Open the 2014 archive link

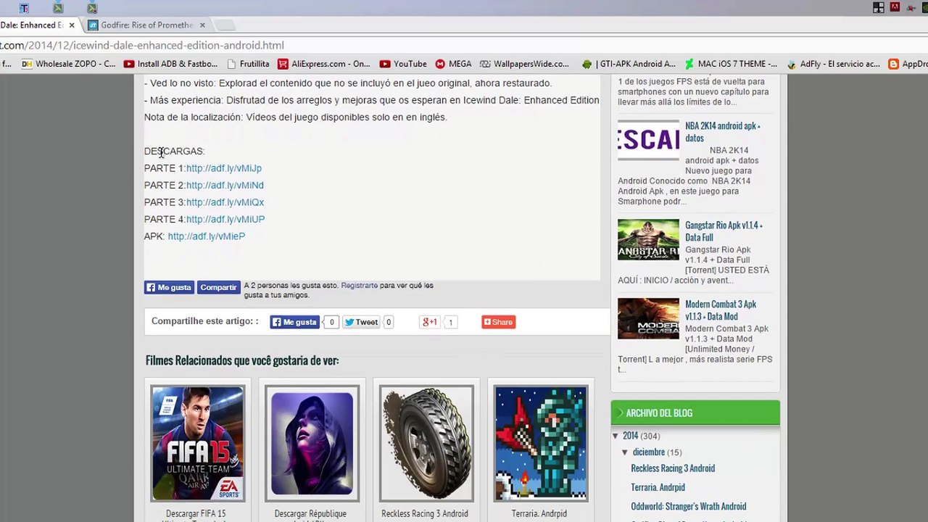click(630, 436)
